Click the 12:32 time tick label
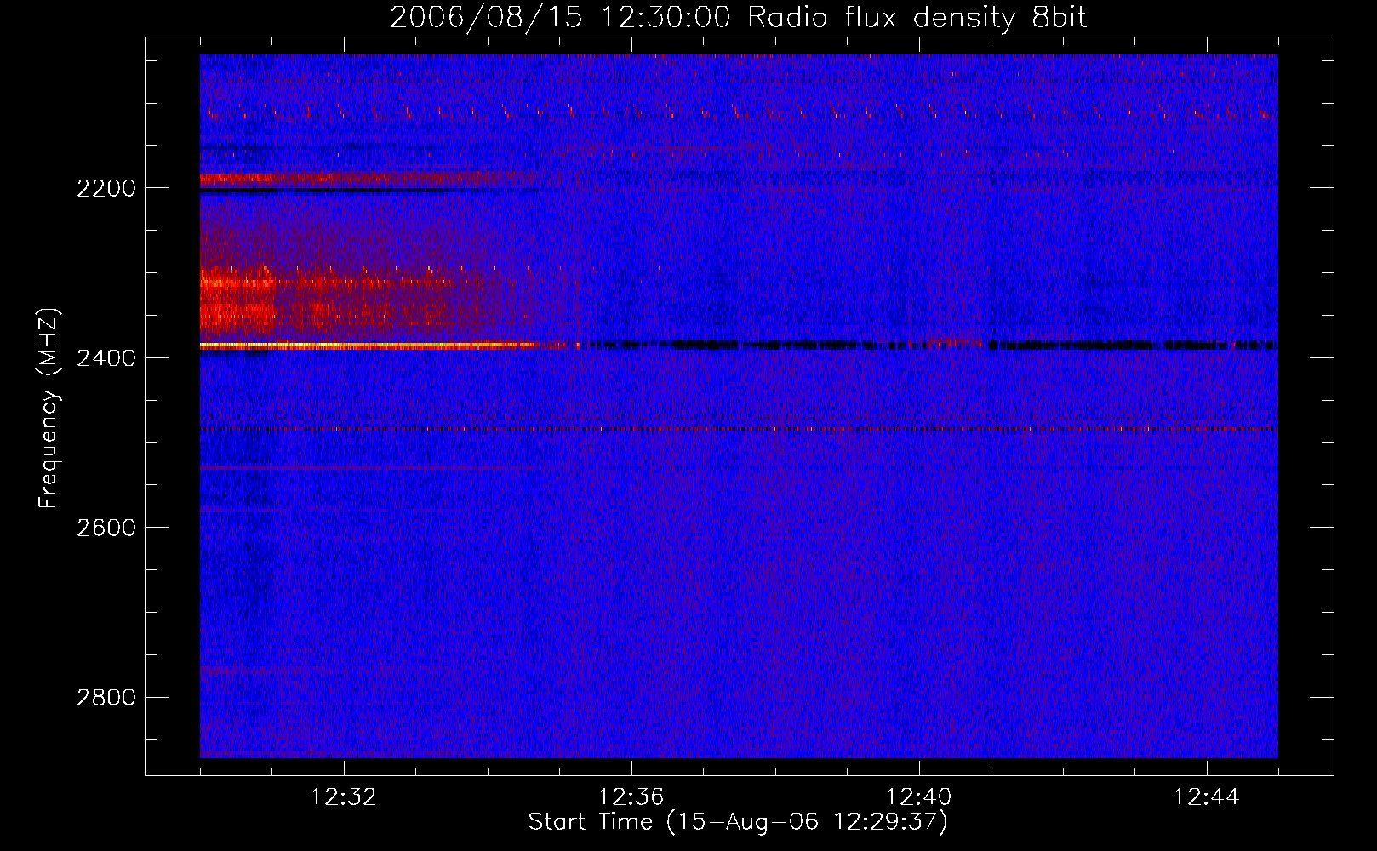Image resolution: width=1377 pixels, height=851 pixels. tap(344, 797)
